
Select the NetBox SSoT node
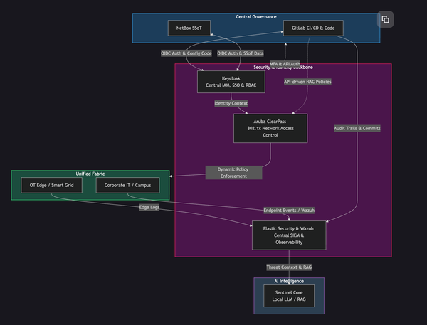[x=189, y=28]
